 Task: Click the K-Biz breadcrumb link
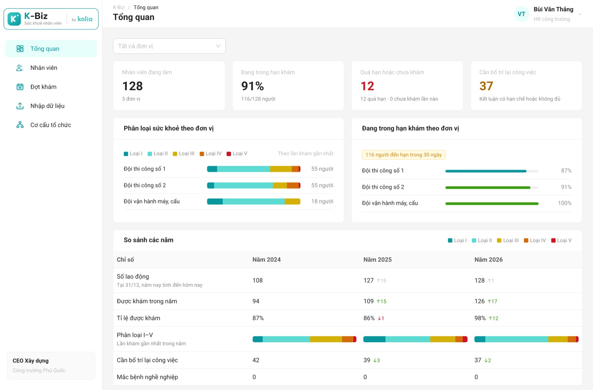click(x=119, y=7)
